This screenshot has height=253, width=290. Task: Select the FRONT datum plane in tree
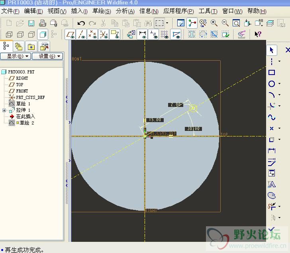[22, 91]
